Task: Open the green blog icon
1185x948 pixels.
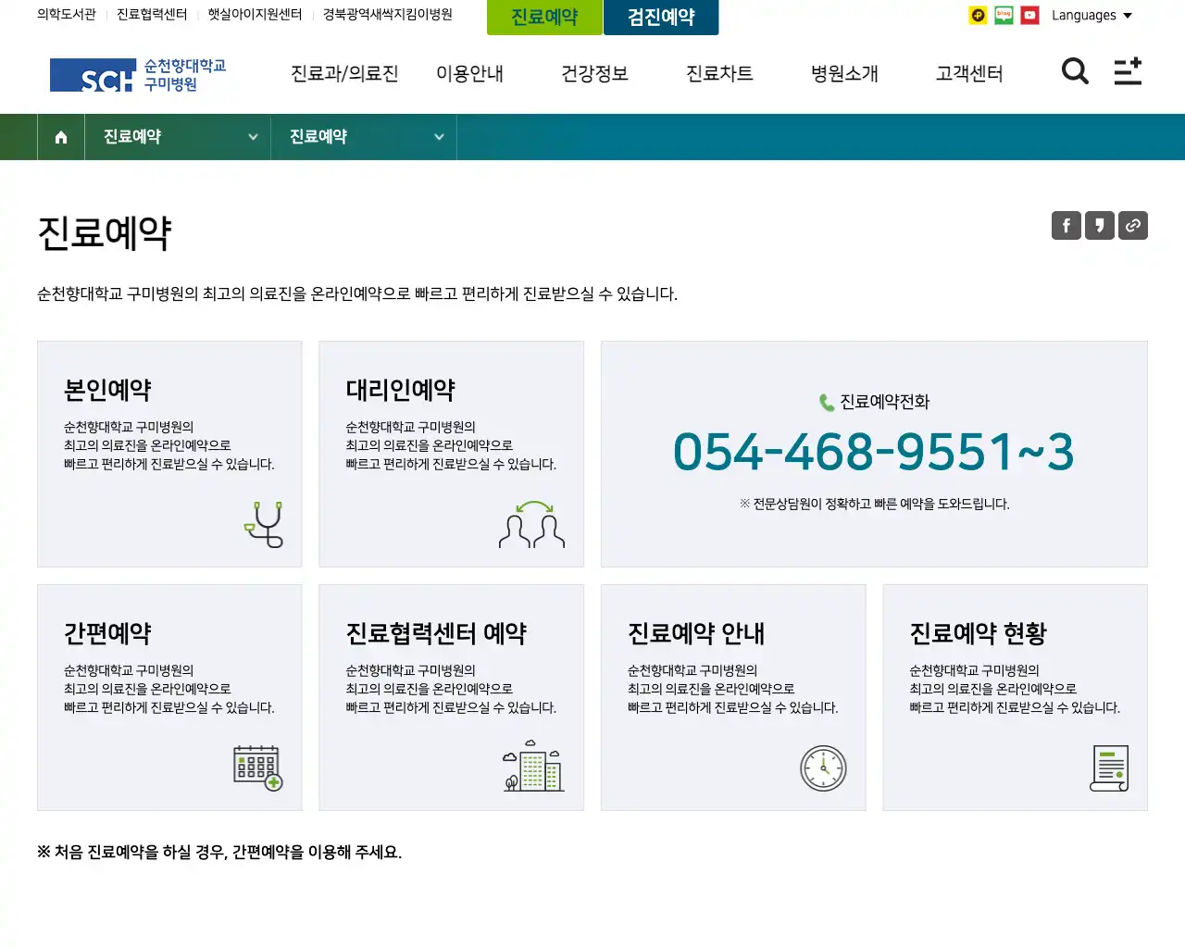Action: point(1004,16)
